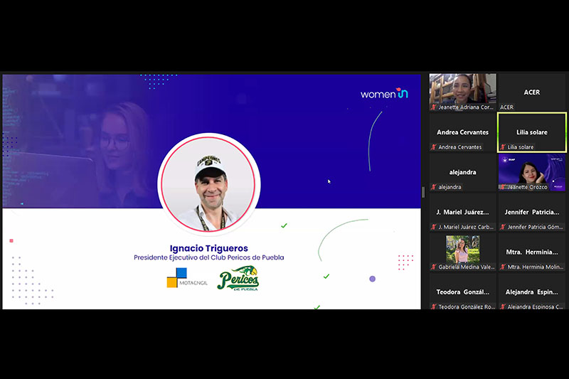Click muted mic icon beside small alejandra label
This screenshot has height=379, width=569.
(434, 187)
